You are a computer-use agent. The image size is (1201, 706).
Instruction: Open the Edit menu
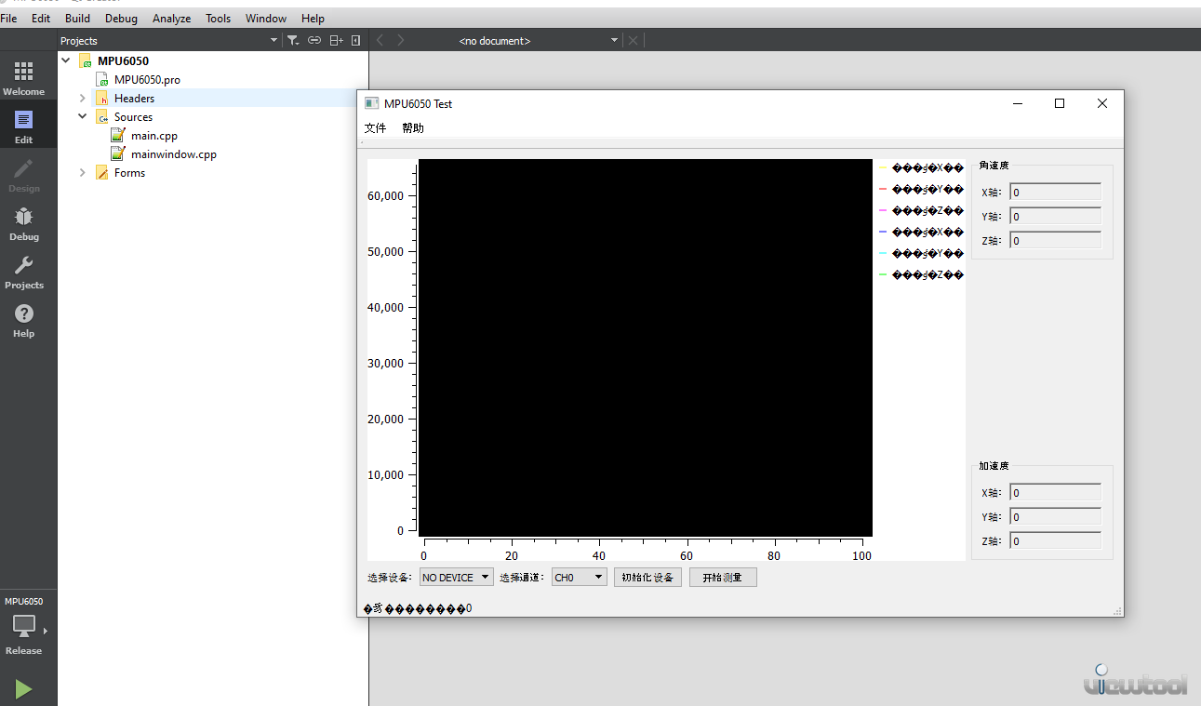[x=41, y=18]
